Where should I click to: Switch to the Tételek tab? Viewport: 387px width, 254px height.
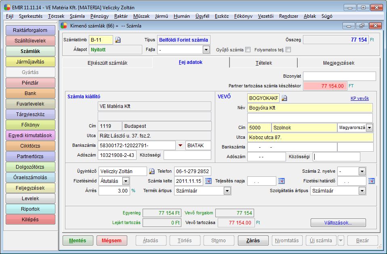click(x=263, y=63)
